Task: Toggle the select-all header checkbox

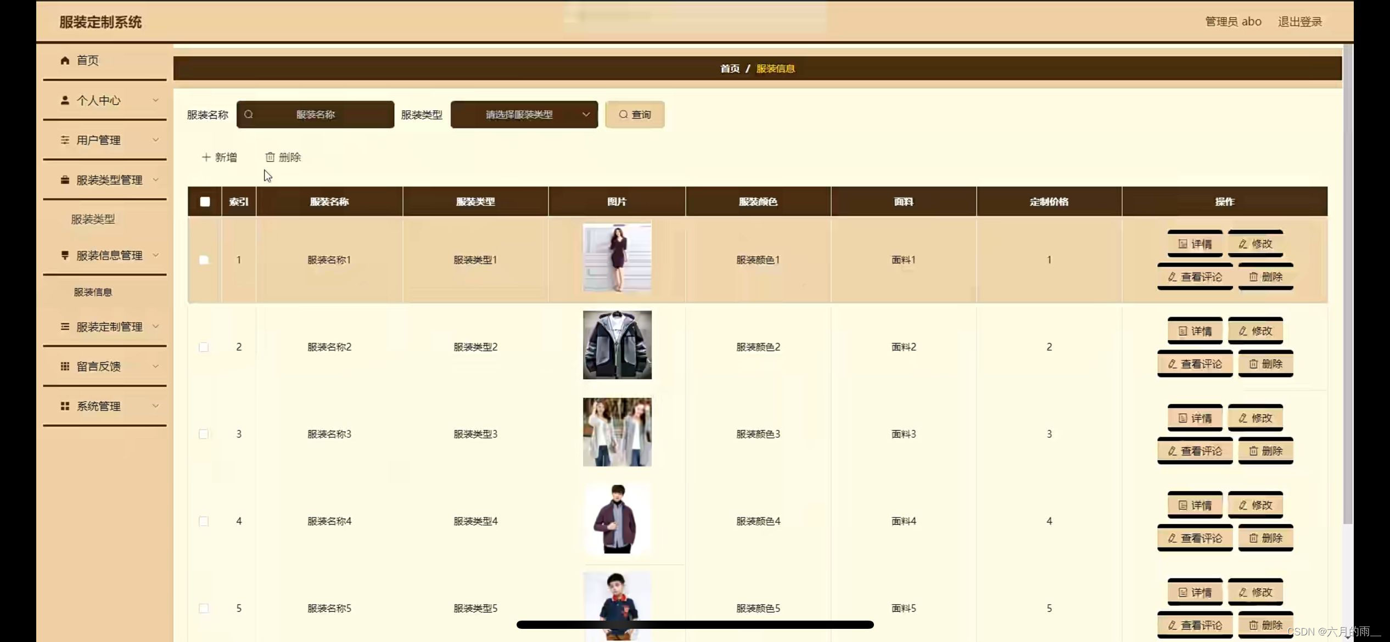Action: [205, 202]
